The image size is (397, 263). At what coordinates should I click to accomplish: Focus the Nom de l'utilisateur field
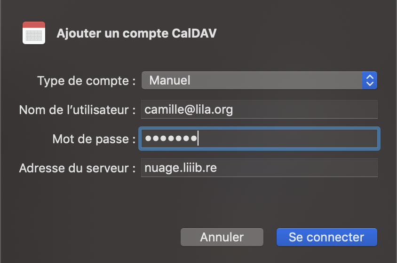pos(259,109)
